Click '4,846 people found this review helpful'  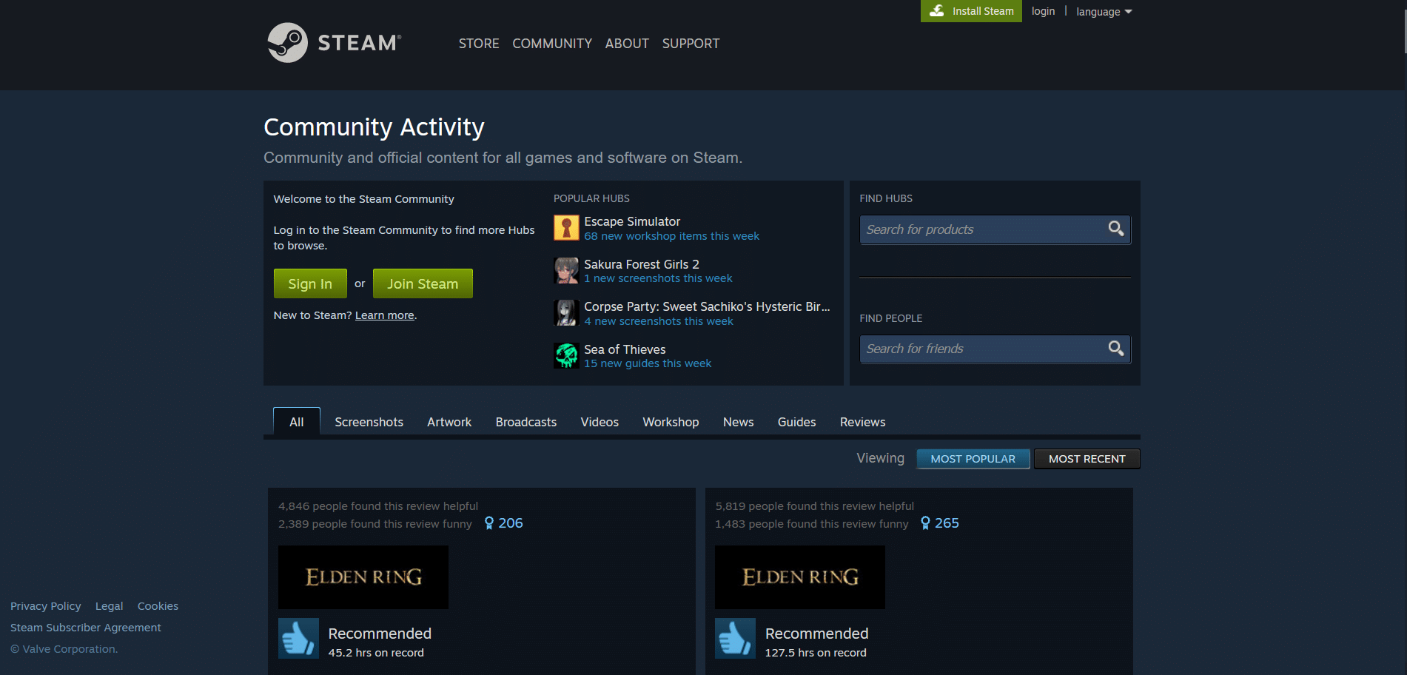click(x=378, y=506)
